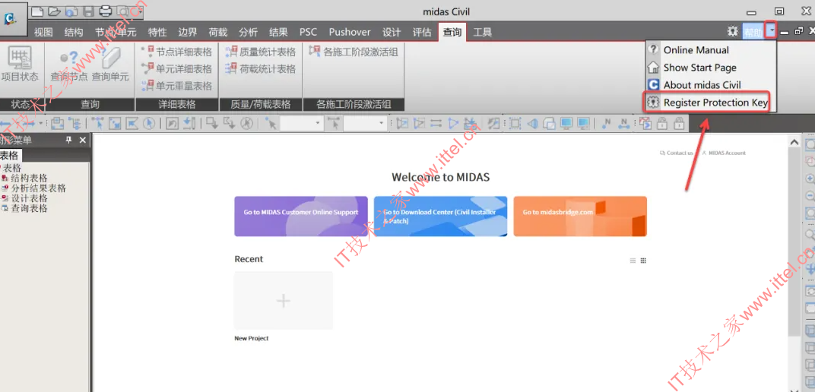This screenshot has width=815, height=392.
Task: Open 节点详细表格 node detail table
Action: (176, 52)
